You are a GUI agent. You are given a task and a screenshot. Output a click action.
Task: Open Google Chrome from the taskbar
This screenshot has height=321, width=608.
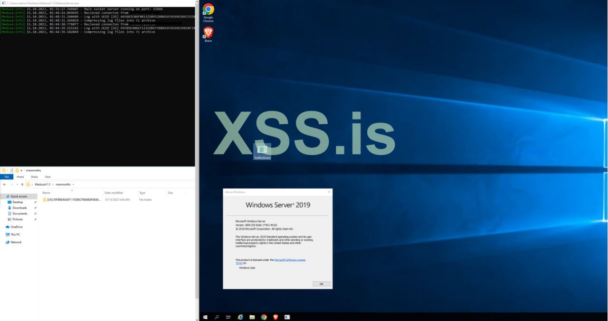tap(264, 317)
